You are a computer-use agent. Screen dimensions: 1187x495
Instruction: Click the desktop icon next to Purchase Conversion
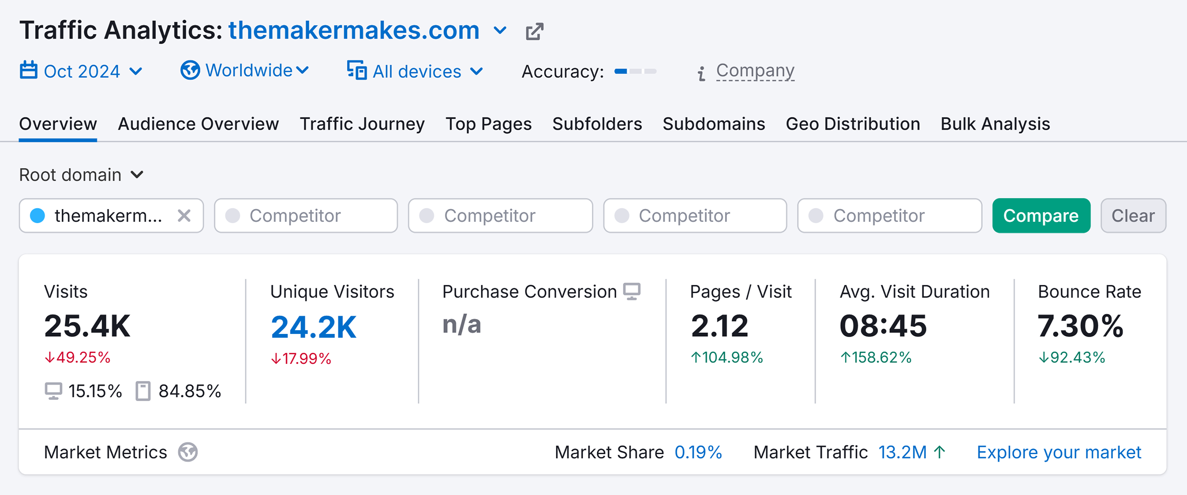(632, 292)
